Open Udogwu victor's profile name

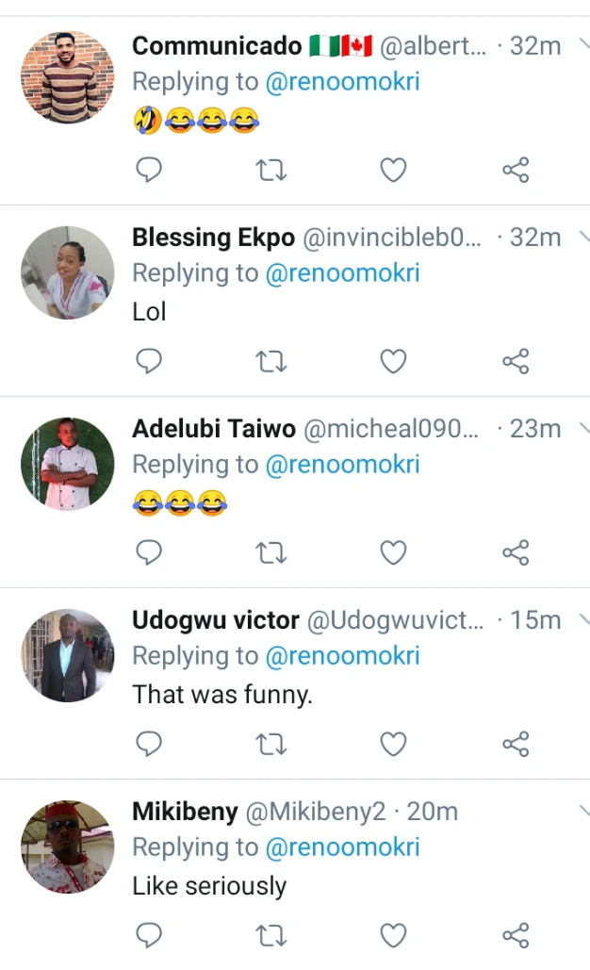(216, 620)
